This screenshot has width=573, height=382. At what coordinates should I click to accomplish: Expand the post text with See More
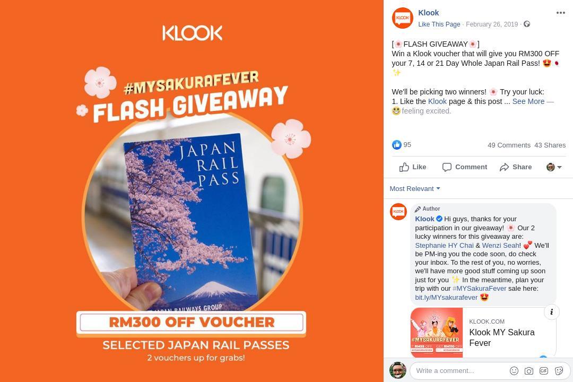click(528, 101)
